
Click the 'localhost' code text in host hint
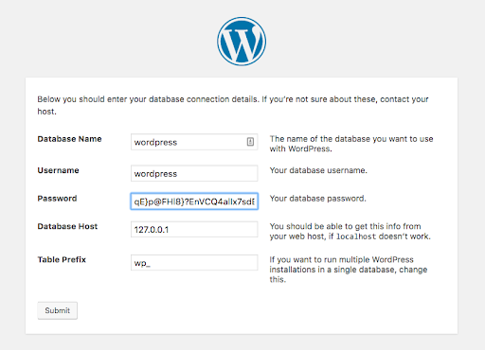point(356,236)
